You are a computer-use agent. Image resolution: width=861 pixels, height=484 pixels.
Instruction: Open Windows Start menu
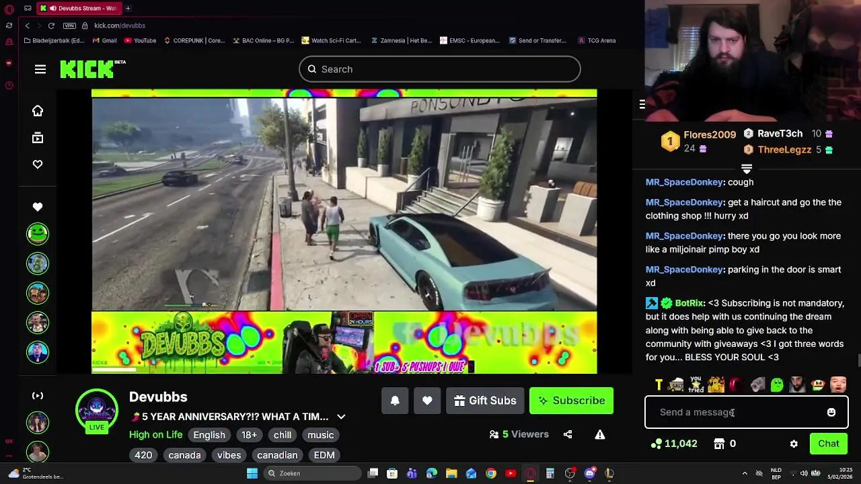coord(252,473)
